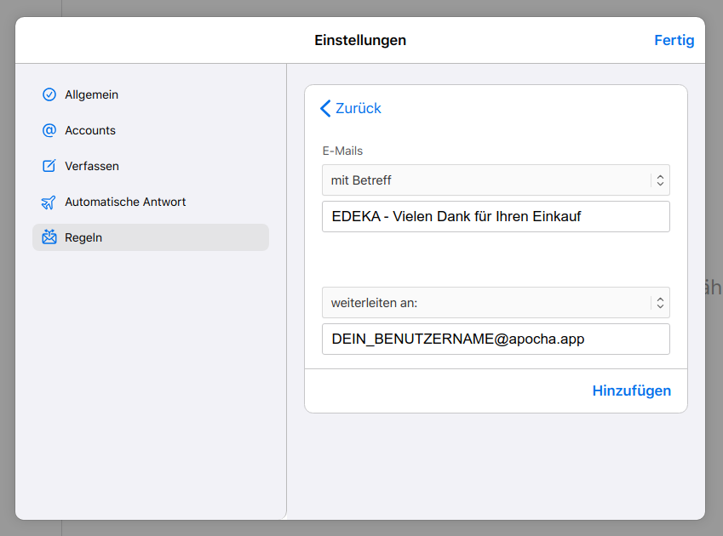Select Automatische Antwort in the sidebar

(151, 202)
